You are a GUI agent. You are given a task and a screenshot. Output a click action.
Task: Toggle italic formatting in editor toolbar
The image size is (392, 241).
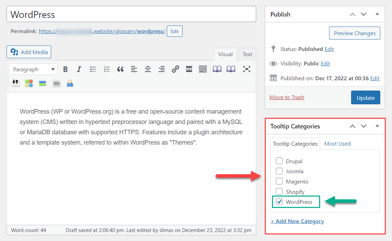(x=79, y=69)
